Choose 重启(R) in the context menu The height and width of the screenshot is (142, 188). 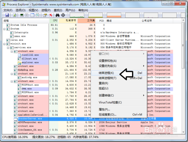pyautogui.click(x=119, y=83)
